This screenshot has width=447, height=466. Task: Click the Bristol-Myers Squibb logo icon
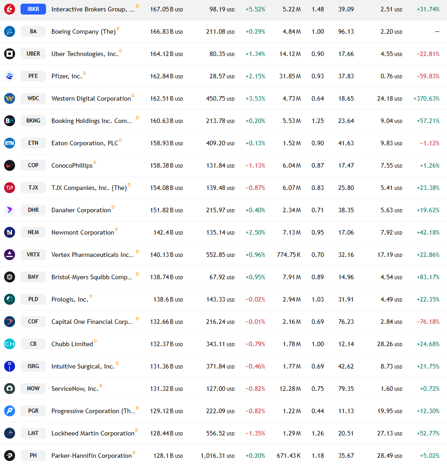[x=10, y=277]
